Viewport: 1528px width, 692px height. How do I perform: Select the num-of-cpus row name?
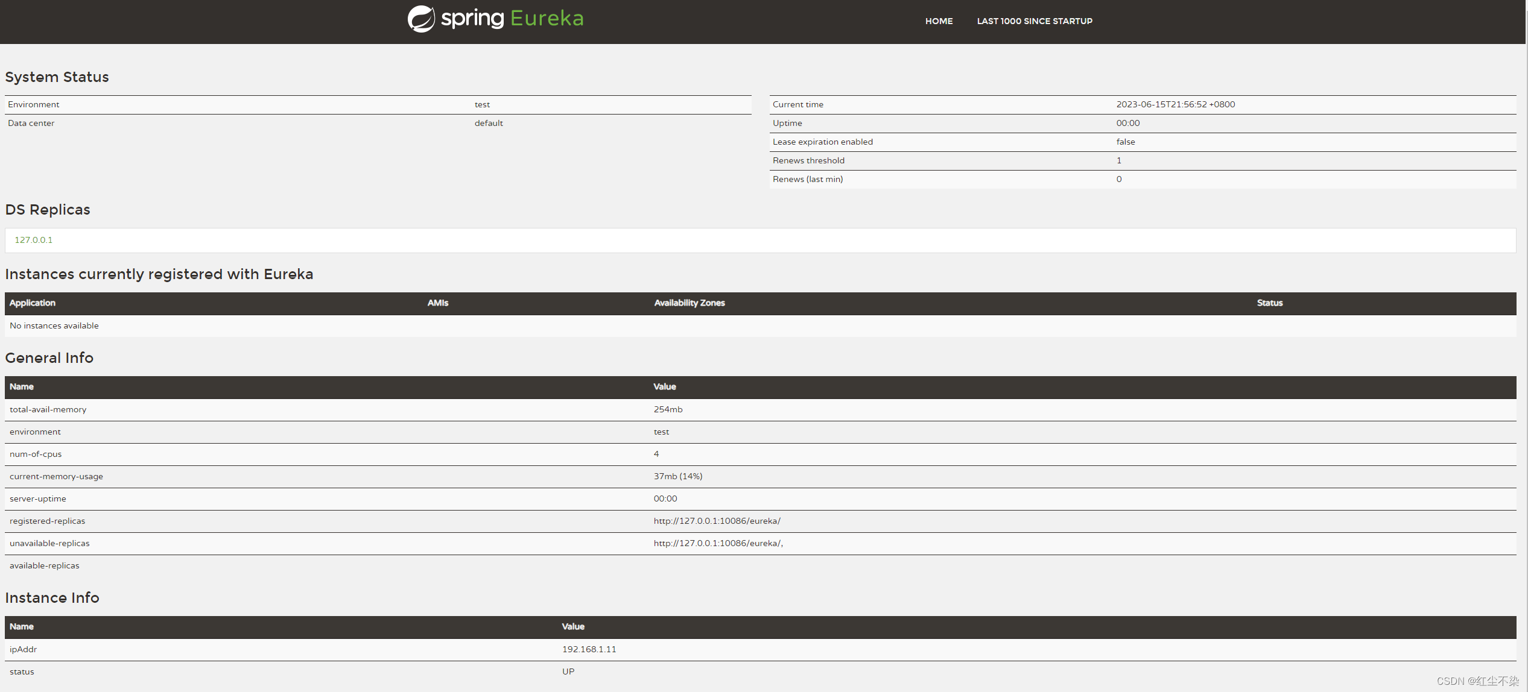36,454
